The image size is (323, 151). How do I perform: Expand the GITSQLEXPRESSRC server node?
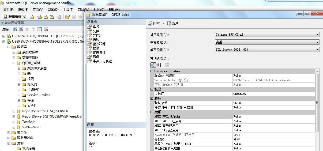pos(4,36)
